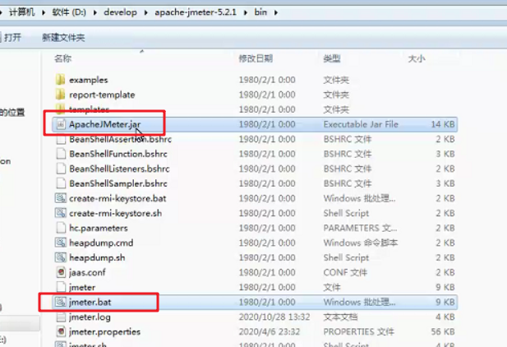This screenshot has height=347, width=507.
Task: Select create-rmi-keystore.bat file name
Action: click(118, 198)
